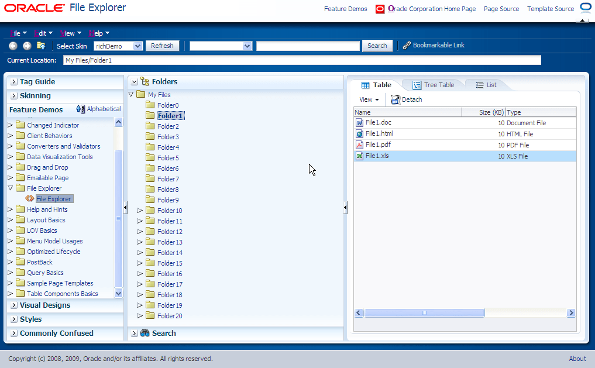The width and height of the screenshot is (595, 368).
Task: Open the Page Source link
Action: [501, 9]
